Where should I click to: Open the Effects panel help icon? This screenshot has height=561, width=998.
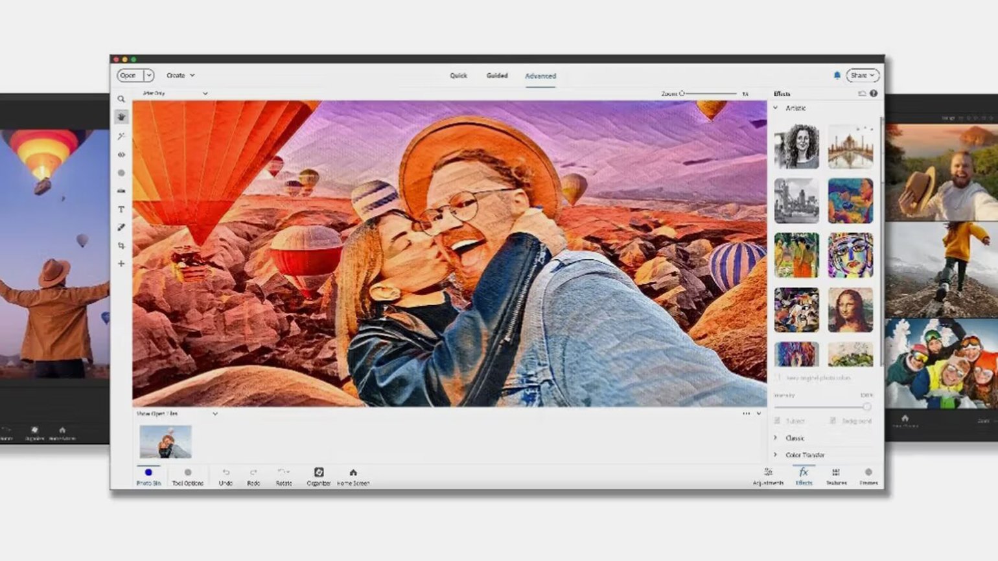[874, 93]
